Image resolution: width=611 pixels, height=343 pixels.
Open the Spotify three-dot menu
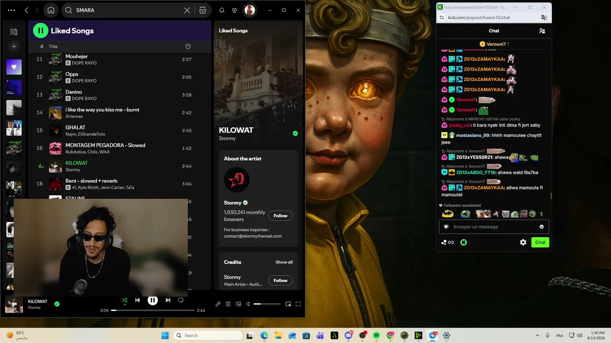11,10
